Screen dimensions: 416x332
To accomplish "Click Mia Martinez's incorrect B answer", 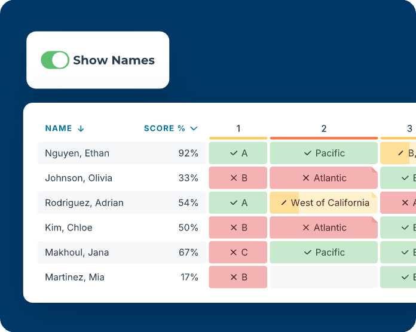I will pyautogui.click(x=238, y=277).
